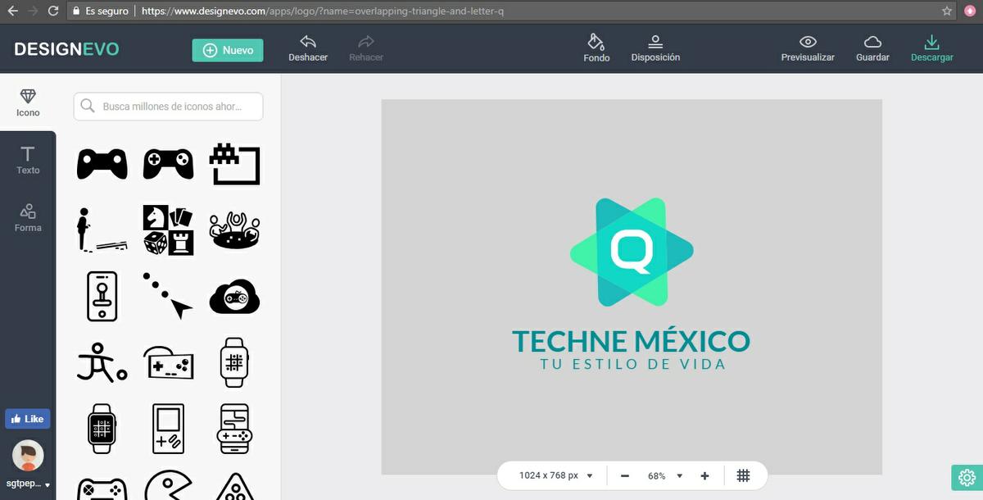Click the Guardar cloud icon
The height and width of the screenshot is (500, 983).
(x=872, y=42)
